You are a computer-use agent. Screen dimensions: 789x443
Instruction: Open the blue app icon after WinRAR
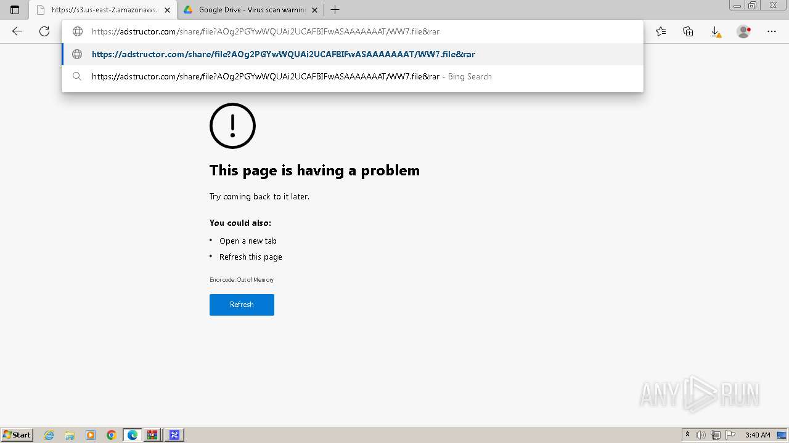(174, 435)
